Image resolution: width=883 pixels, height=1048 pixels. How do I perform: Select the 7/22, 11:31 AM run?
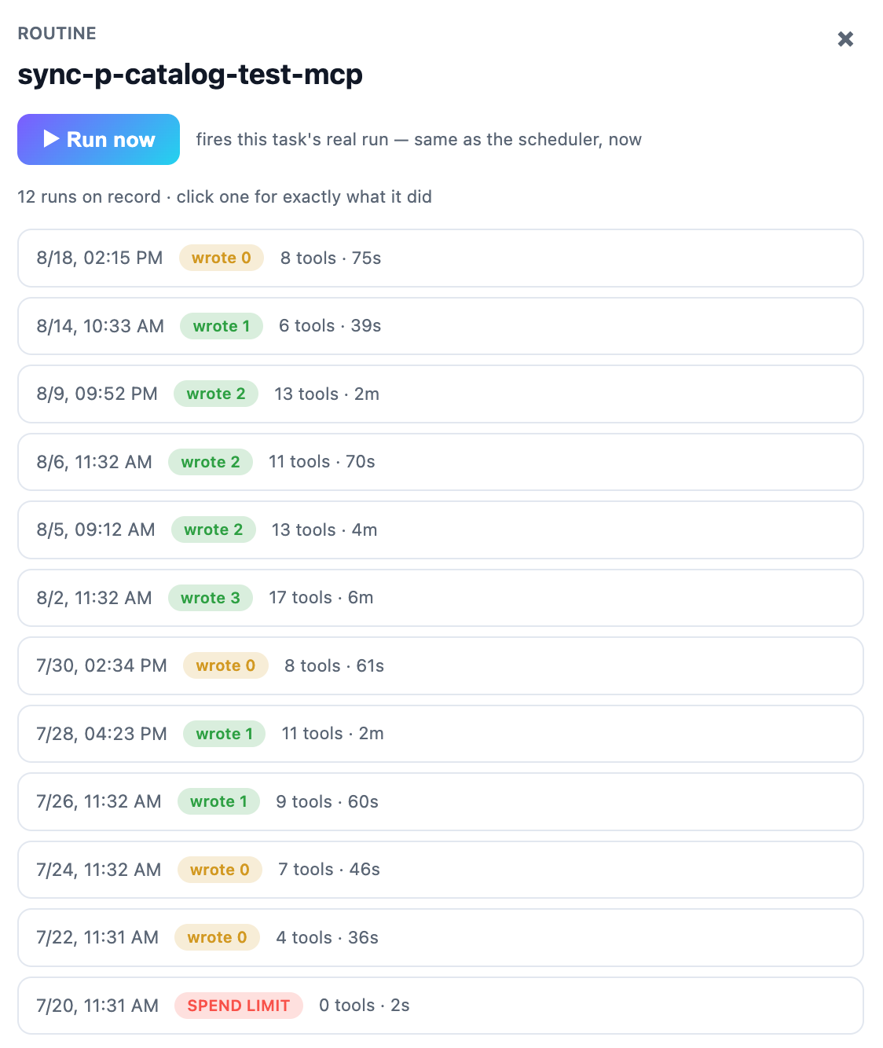441,938
